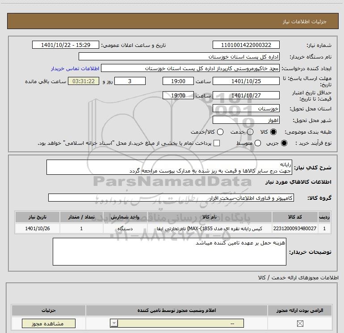This screenshot has height=333, width=344.
Task: Click the remaining days field showing 3
Action: [x=130, y=81]
